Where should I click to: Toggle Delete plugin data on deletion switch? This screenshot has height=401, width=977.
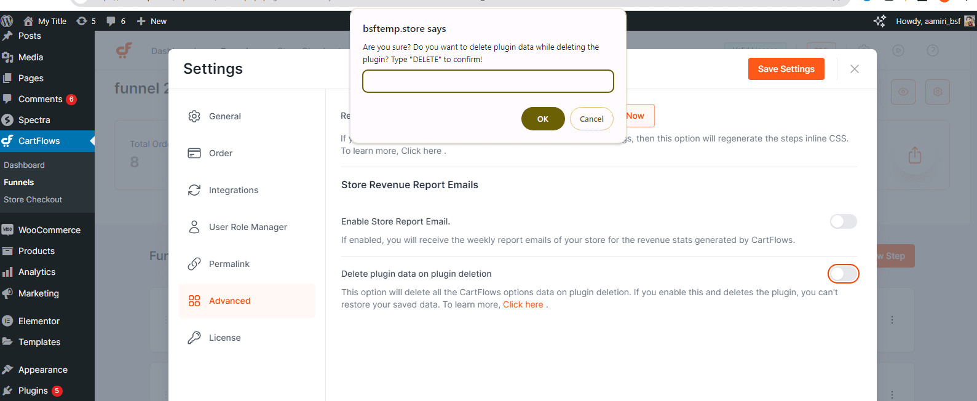843,274
